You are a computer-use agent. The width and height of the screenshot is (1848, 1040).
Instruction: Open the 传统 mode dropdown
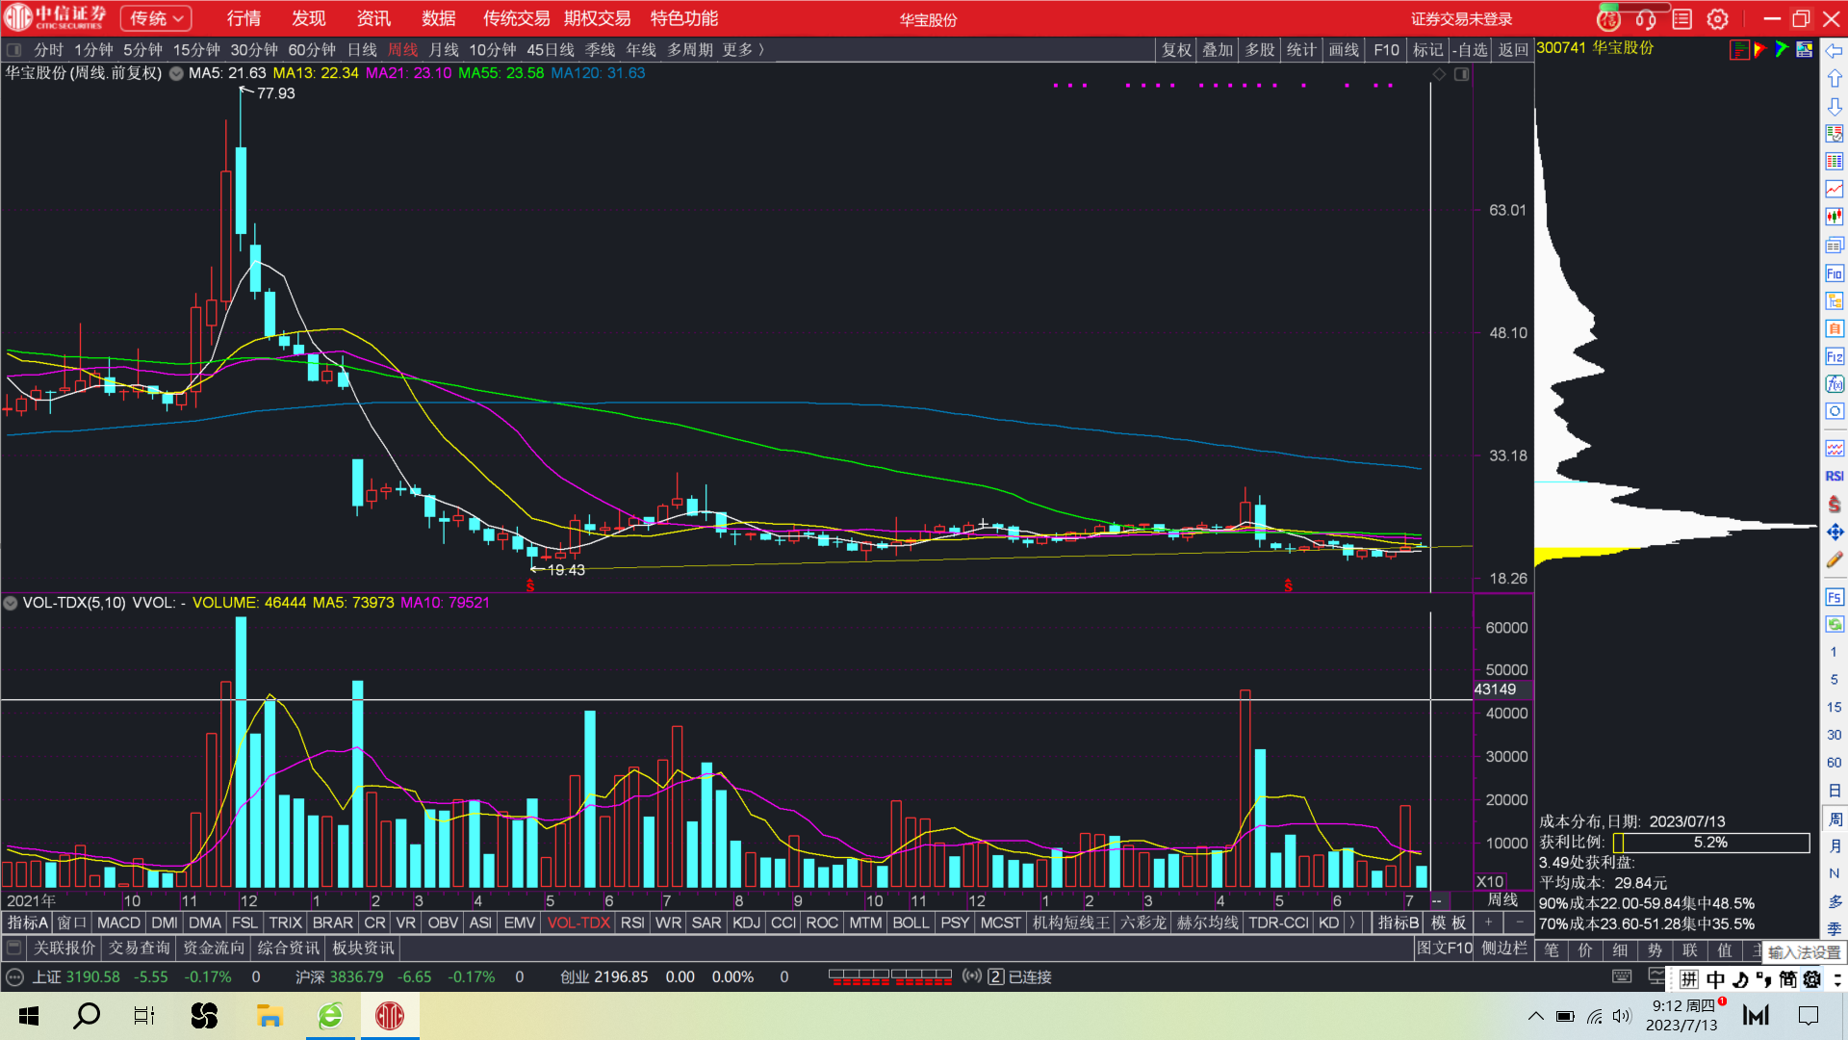tap(156, 18)
